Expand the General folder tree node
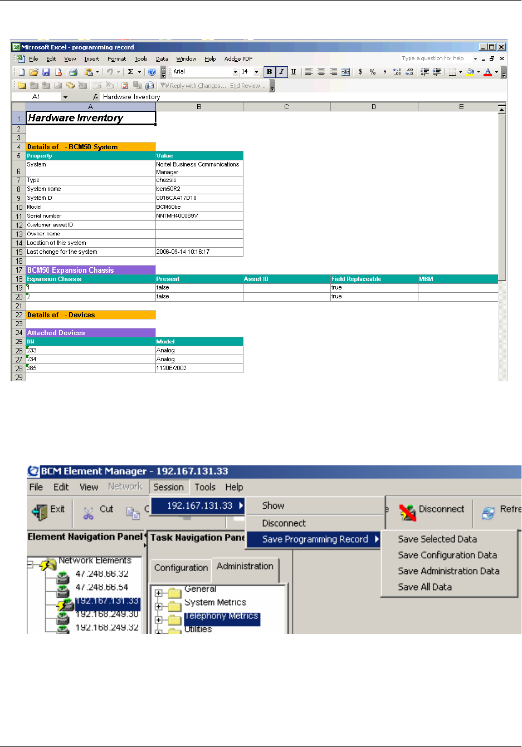The width and height of the screenshot is (522, 747). 159,593
